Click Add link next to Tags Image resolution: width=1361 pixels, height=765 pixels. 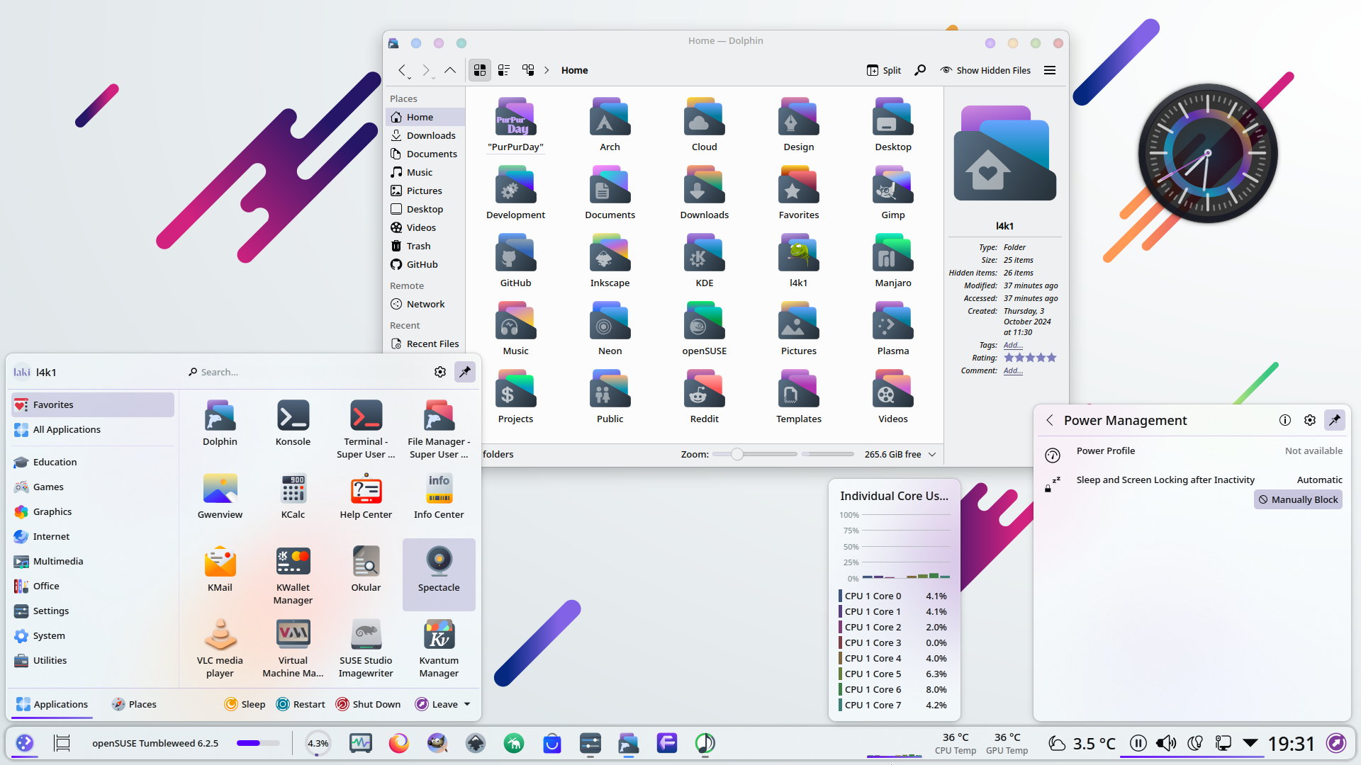[x=1013, y=345]
